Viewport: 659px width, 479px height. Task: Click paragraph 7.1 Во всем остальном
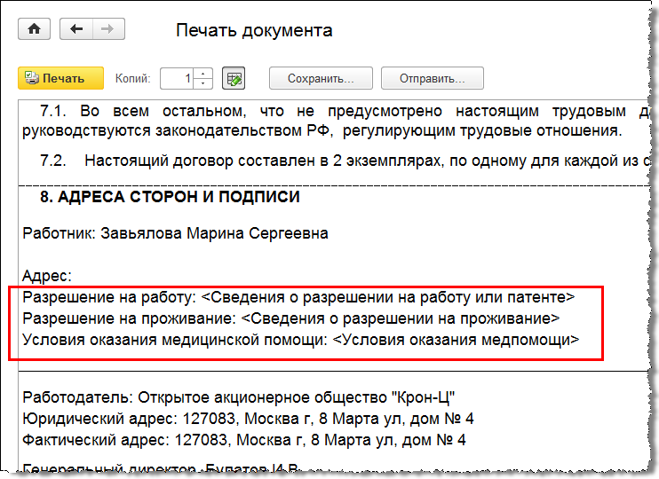[337, 121]
